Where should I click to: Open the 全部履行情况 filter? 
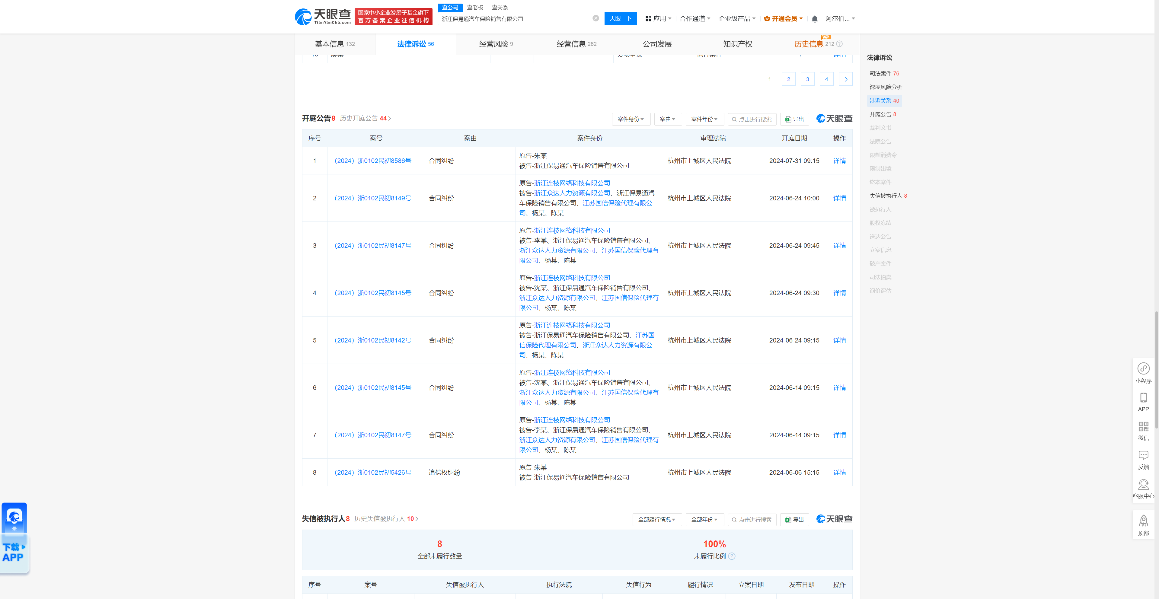click(657, 519)
